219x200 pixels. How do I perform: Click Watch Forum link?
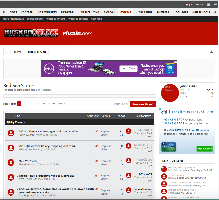(121, 104)
